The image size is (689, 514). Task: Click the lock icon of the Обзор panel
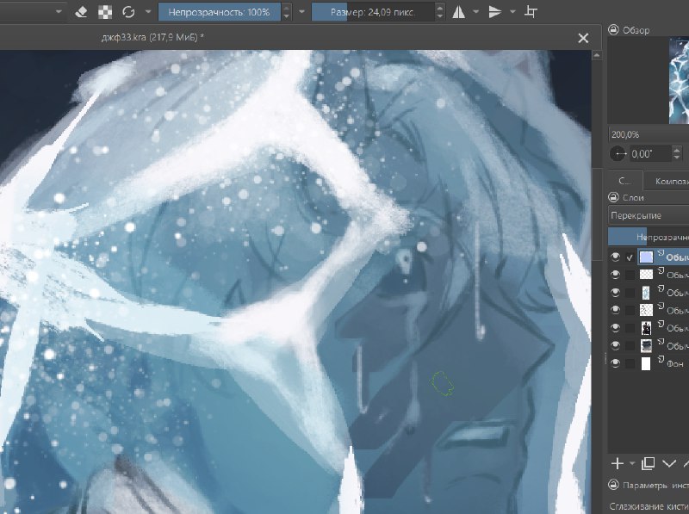click(x=613, y=30)
